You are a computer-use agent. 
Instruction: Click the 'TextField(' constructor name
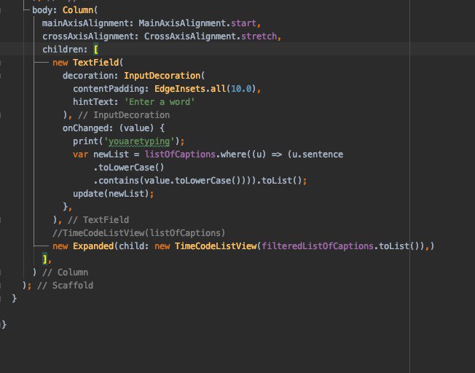click(x=98, y=63)
